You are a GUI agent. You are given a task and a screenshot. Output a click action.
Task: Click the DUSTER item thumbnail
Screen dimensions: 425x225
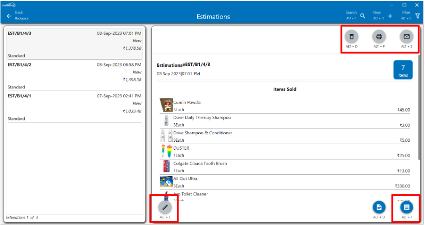pyautogui.click(x=166, y=152)
